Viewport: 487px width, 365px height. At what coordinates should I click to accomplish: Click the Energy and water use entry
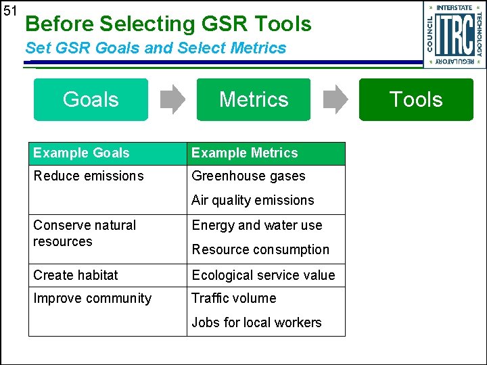tap(257, 226)
